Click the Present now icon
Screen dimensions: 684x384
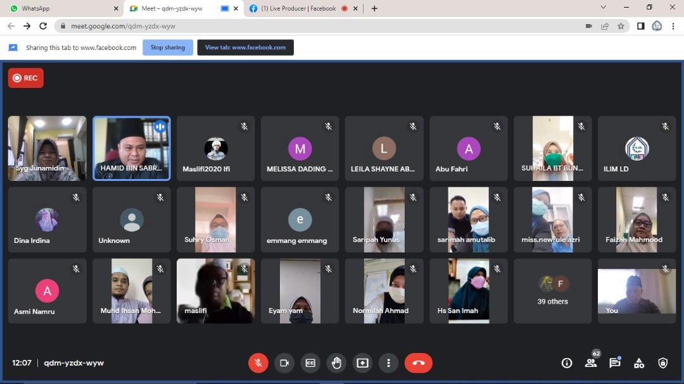pyautogui.click(x=362, y=362)
